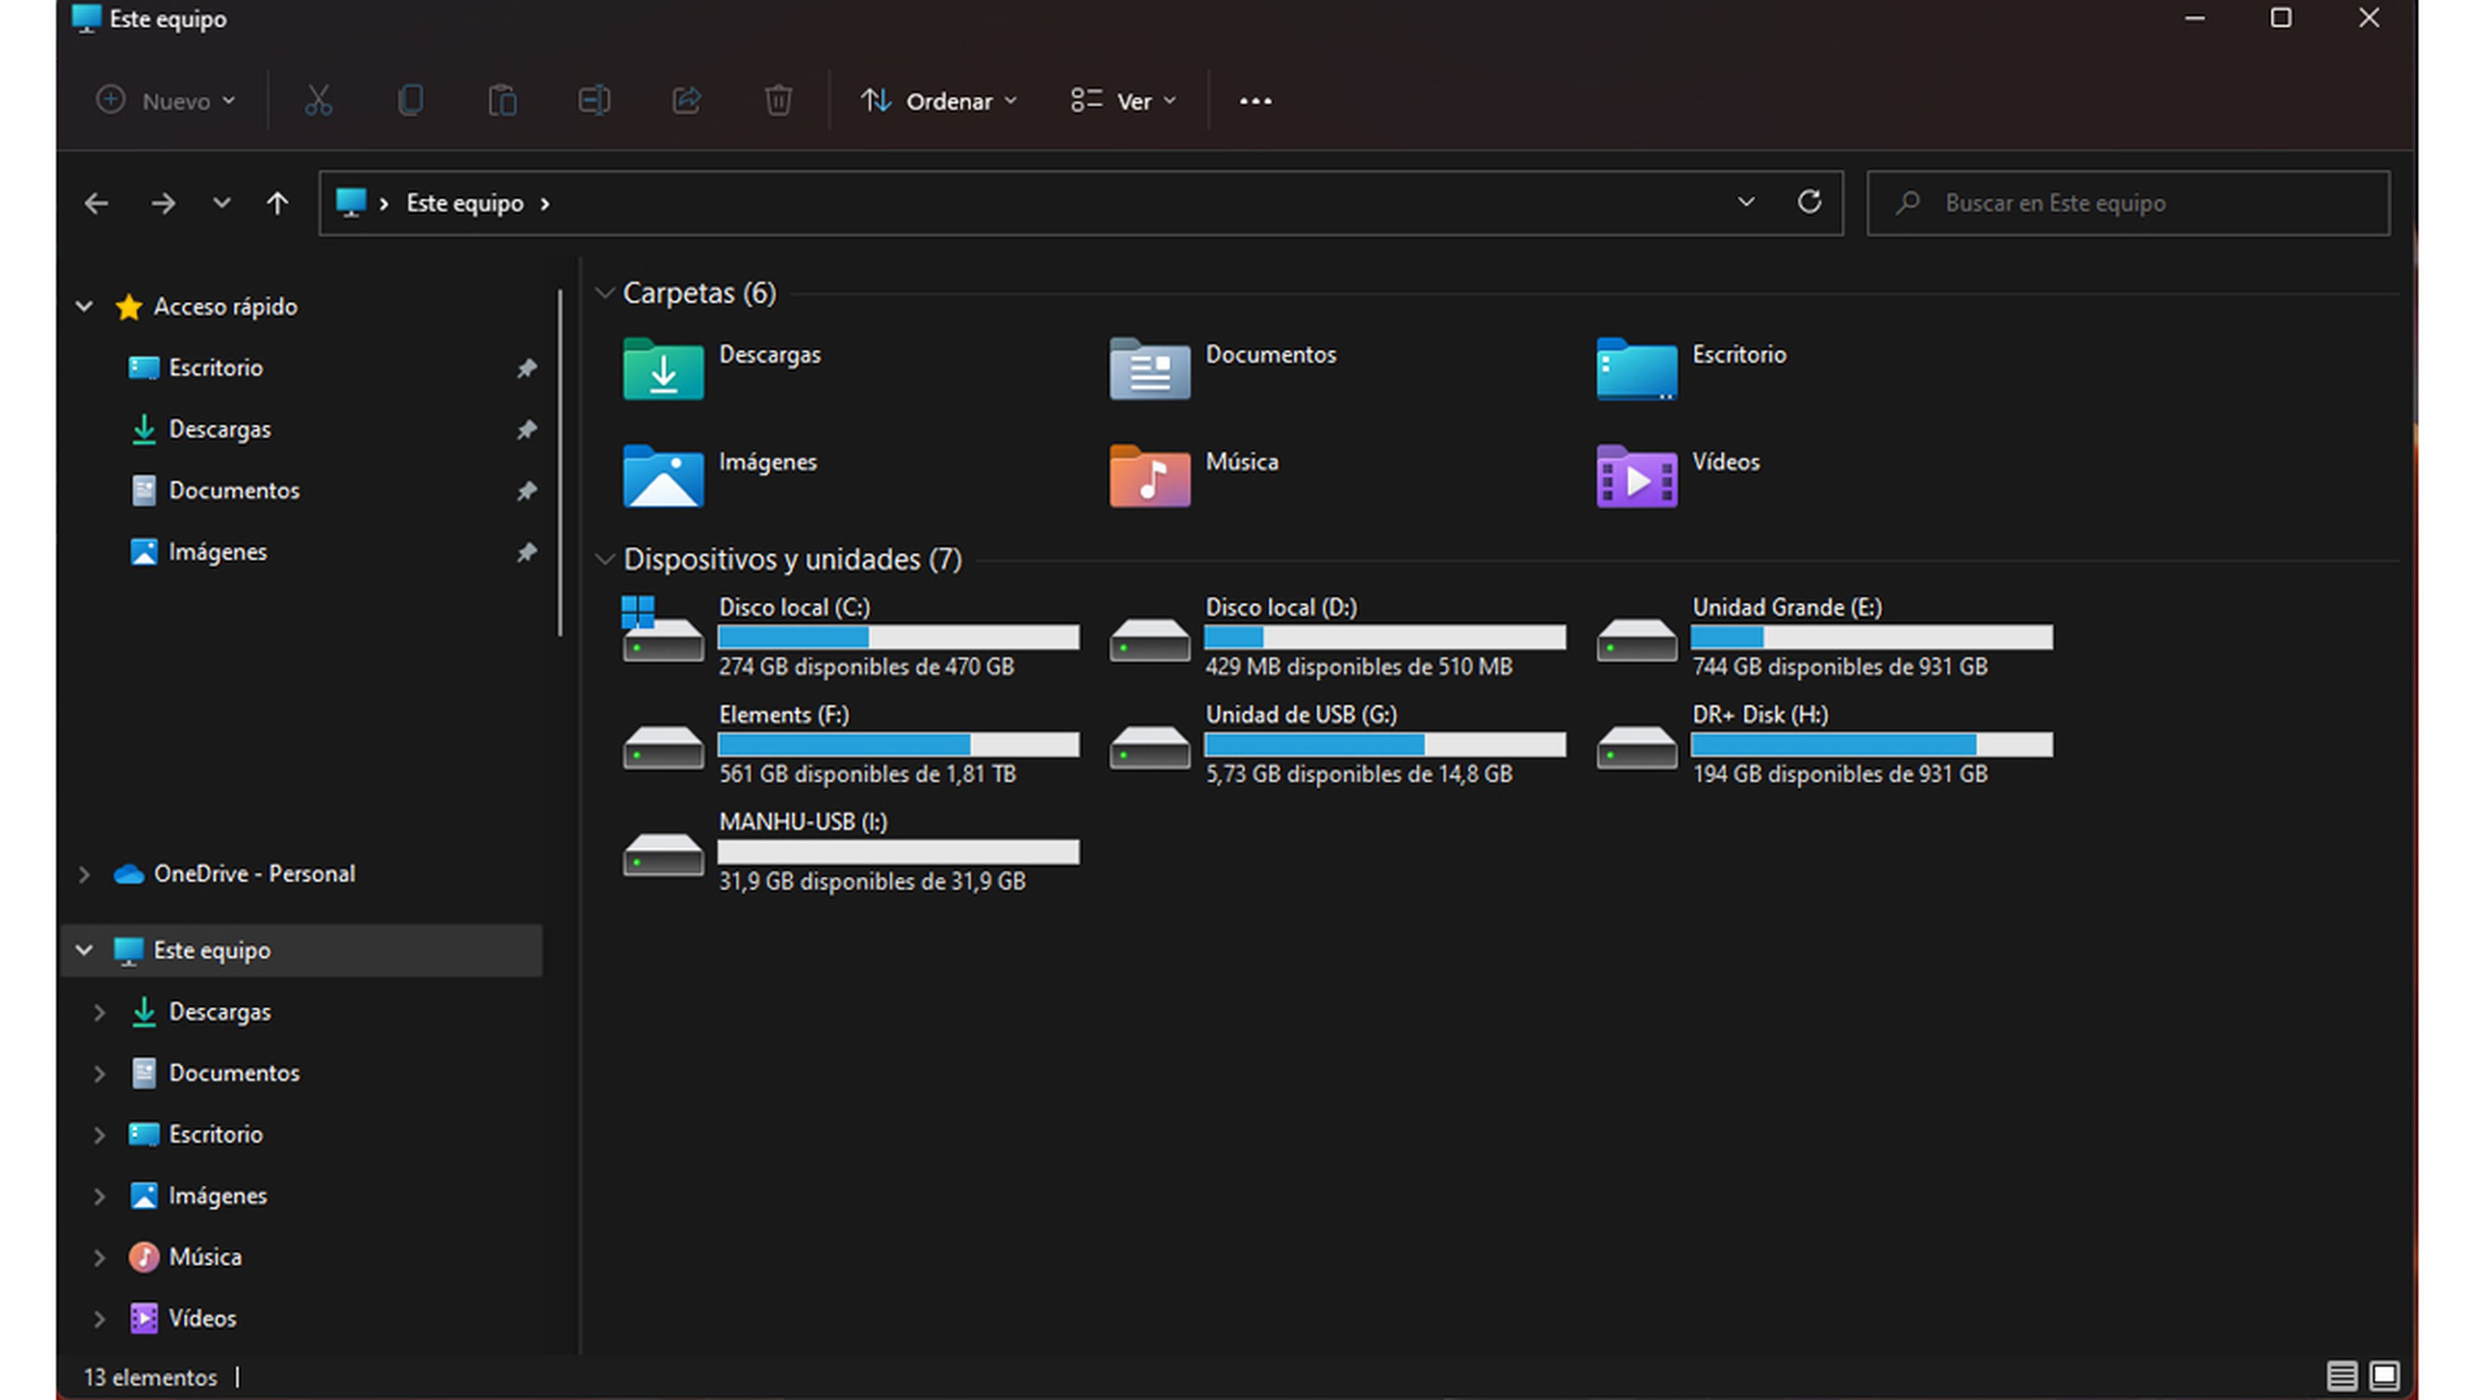Click the Cut scissors icon in toolbar
2489x1400 pixels.
pos(318,100)
